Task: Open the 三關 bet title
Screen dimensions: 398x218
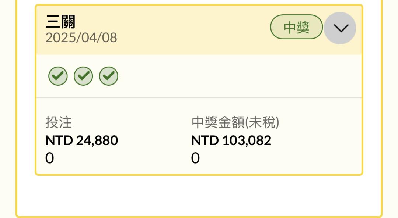Action: tap(60, 22)
